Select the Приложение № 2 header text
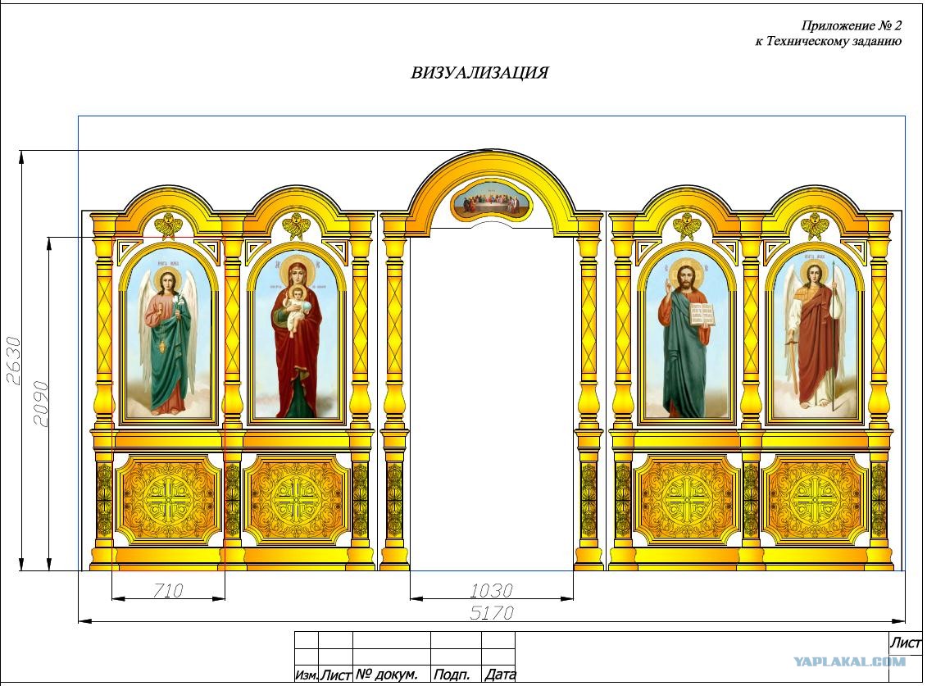Viewport: 927px width, 686px height. click(x=852, y=25)
